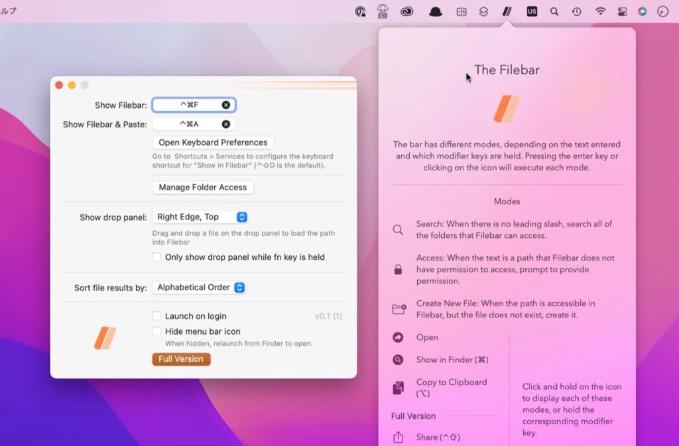Open the Show drop panel dropdown
The width and height of the screenshot is (679, 446).
coord(200,215)
